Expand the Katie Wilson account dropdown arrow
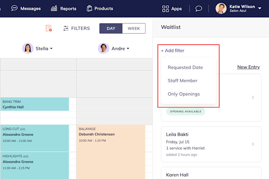Image resolution: width=269 pixels, height=179 pixels. [260, 8]
